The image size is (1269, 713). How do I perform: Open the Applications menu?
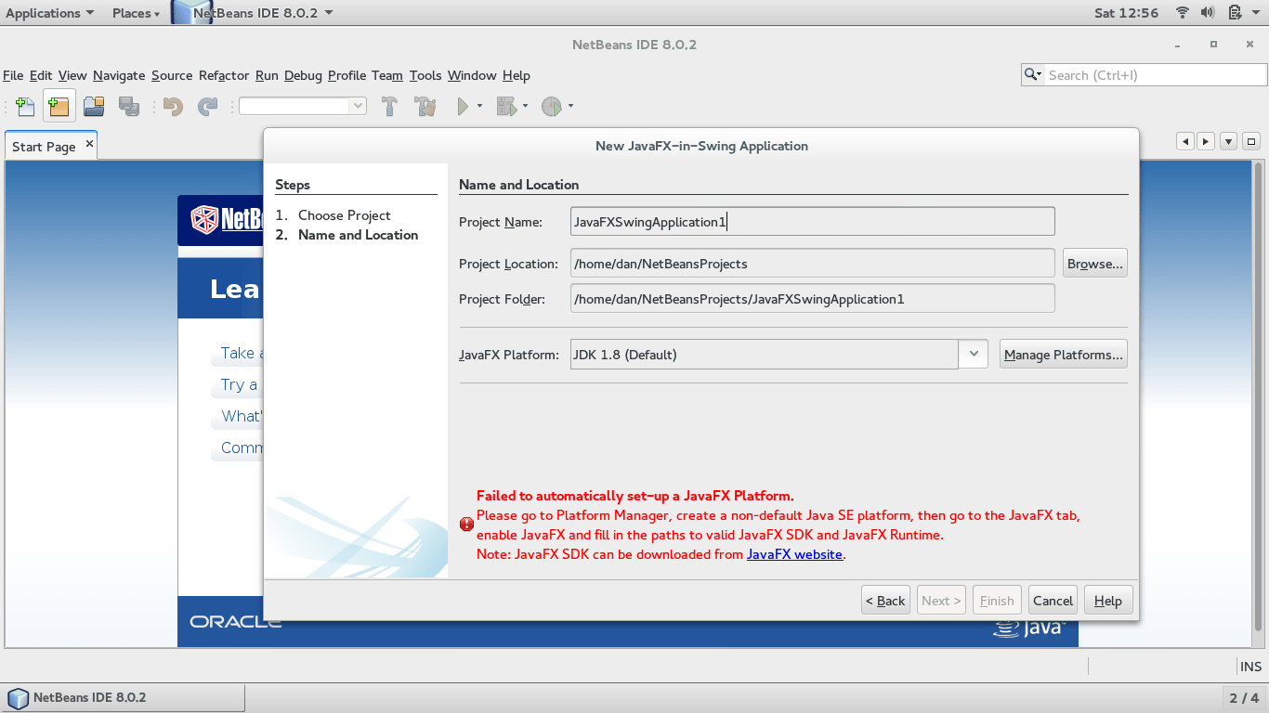49,12
